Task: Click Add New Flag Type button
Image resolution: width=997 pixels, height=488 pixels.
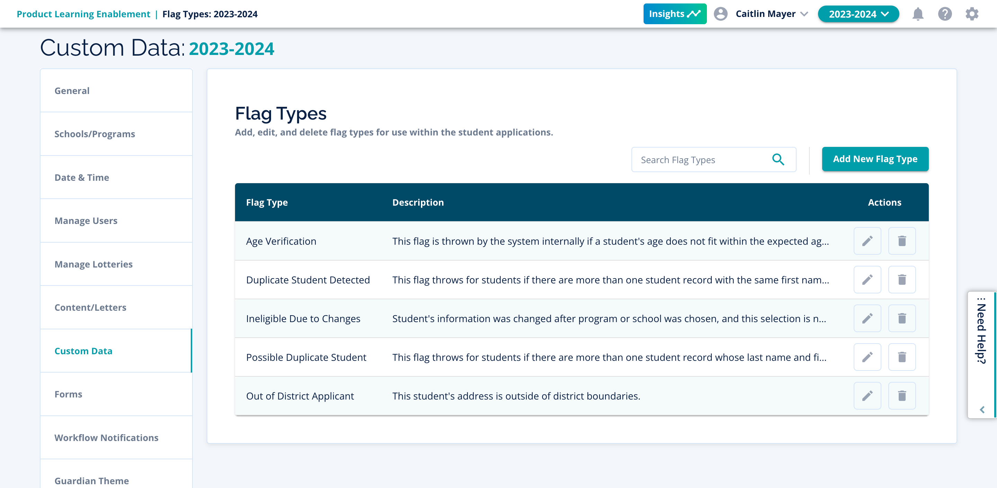Action: (x=875, y=159)
